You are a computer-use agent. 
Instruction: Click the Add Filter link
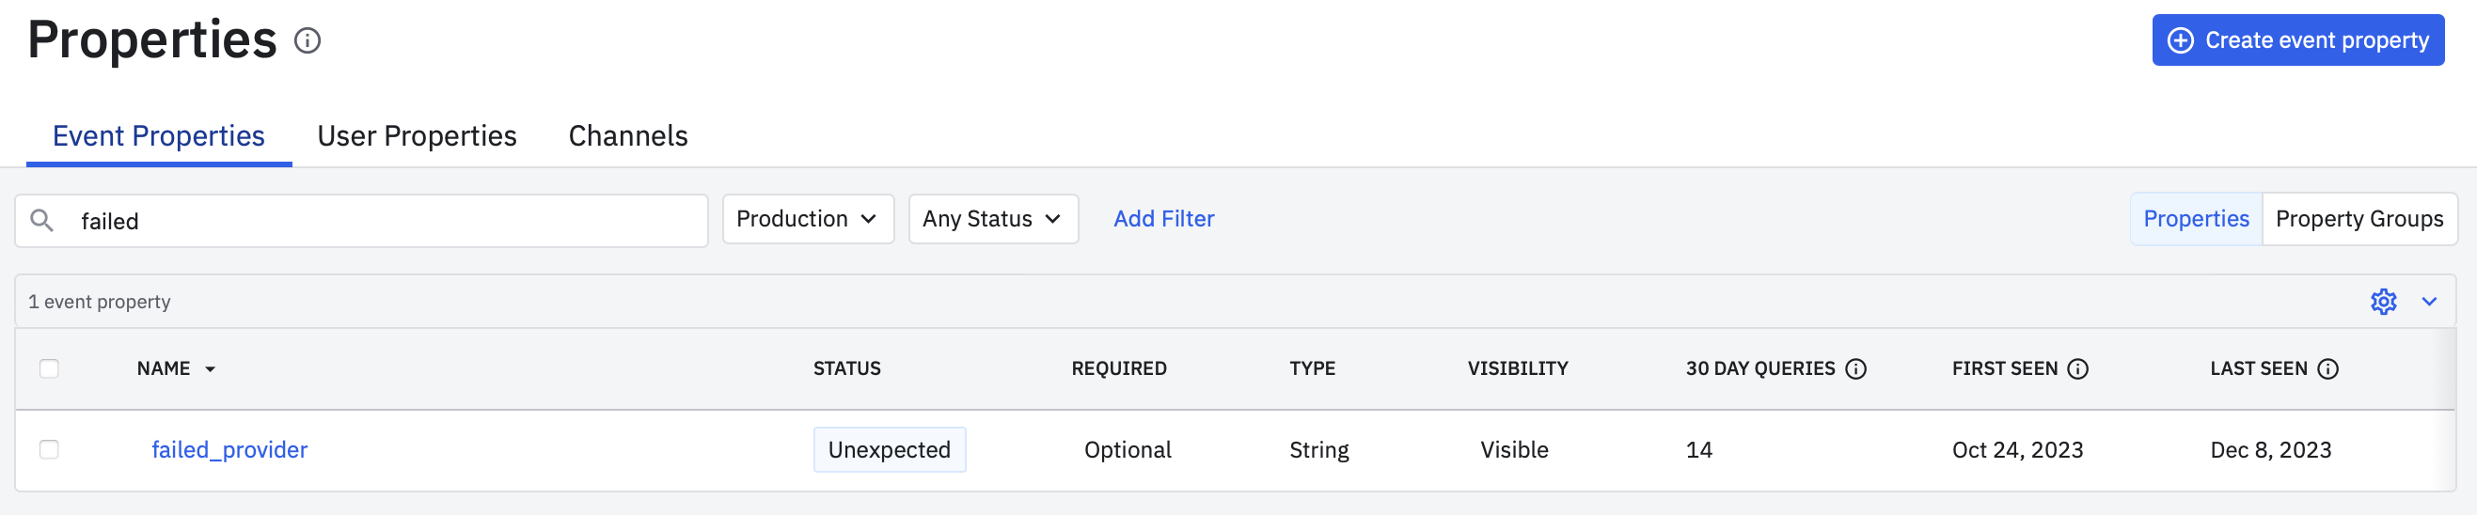click(1163, 219)
